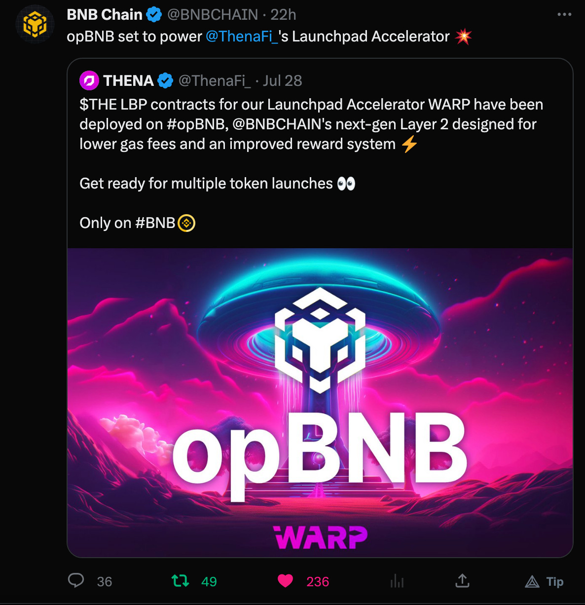
Task: Open the opBNB WARP image
Action: (320, 403)
